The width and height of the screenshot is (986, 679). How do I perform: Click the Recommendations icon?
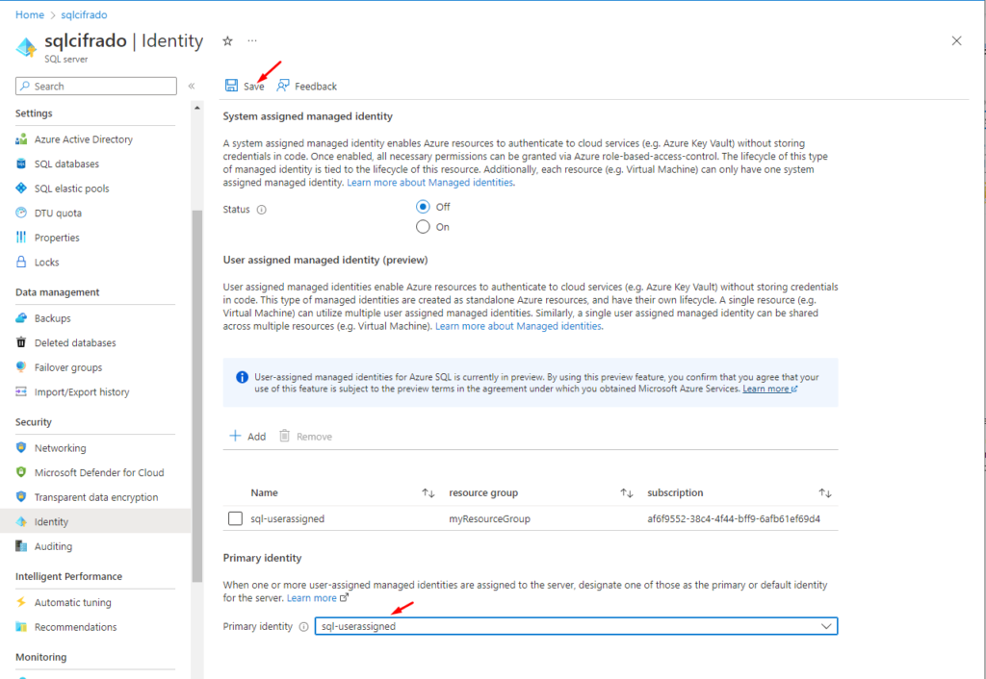pos(21,626)
